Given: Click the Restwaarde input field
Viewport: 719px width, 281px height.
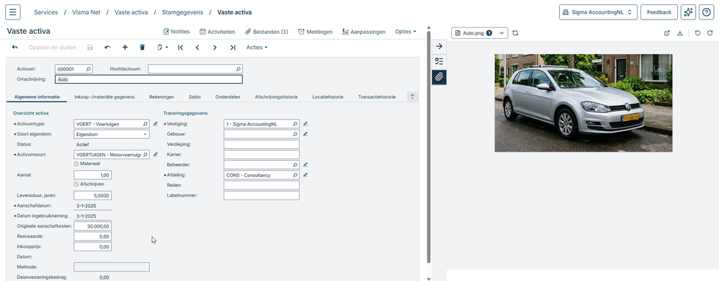Looking at the screenshot, I should point(93,236).
